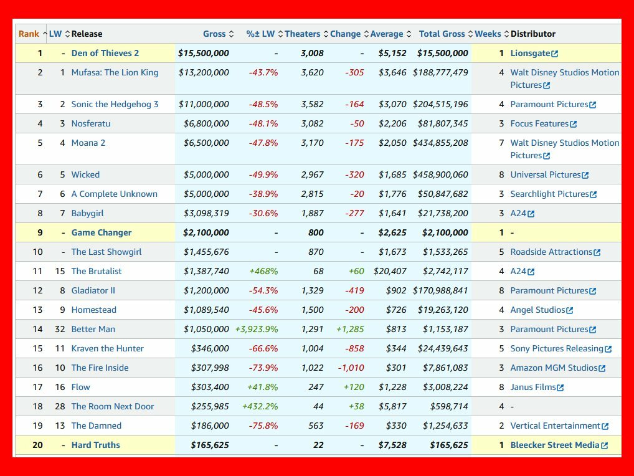
Task: Select the $15,500,000 gross cell for Den of Thieves 2
Action: click(204, 54)
